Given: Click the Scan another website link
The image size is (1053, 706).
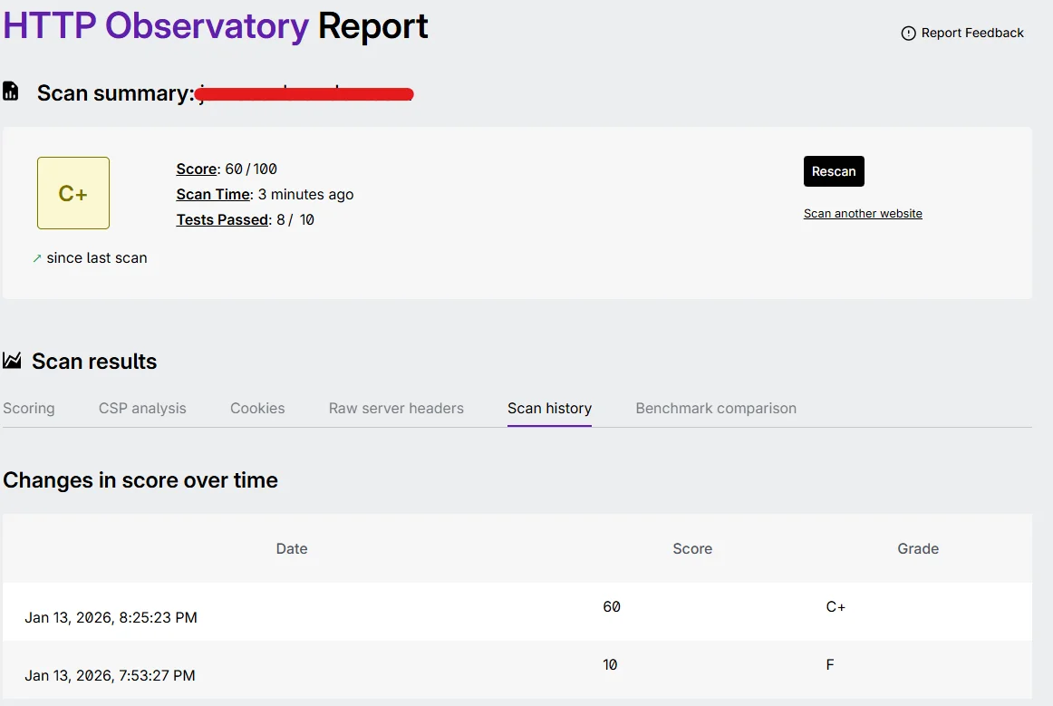Looking at the screenshot, I should coord(863,213).
